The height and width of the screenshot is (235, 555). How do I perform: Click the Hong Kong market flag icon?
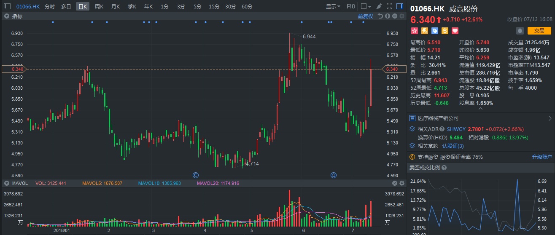point(414,30)
